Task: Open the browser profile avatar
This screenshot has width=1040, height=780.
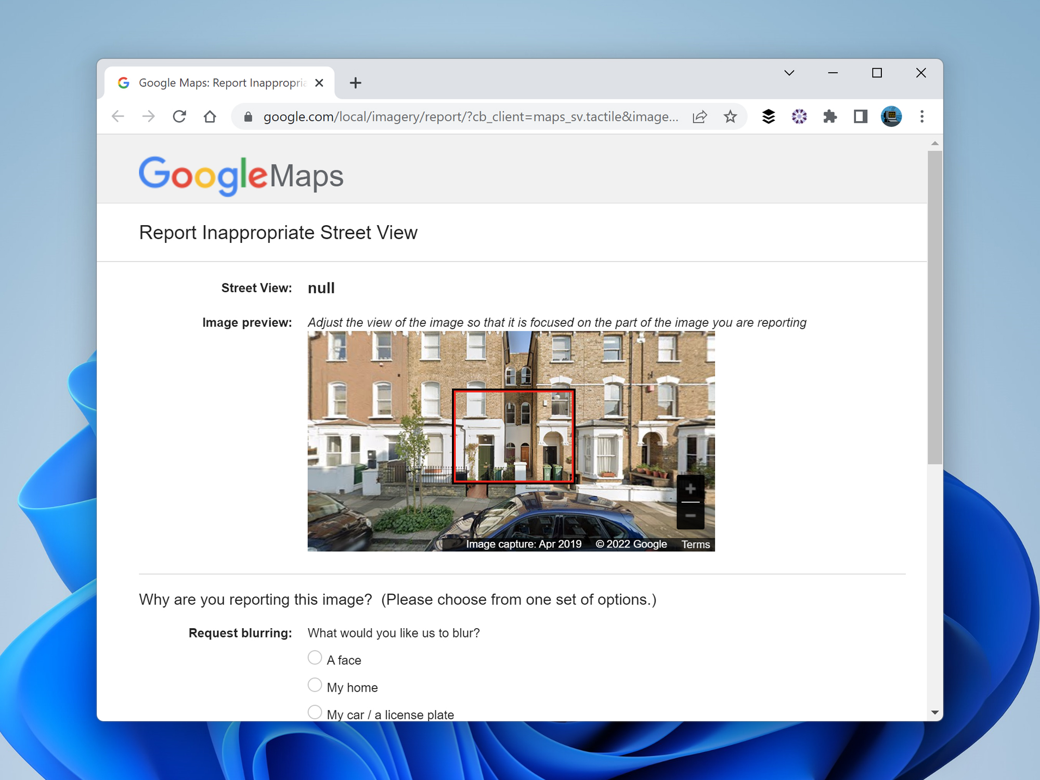Action: 890,116
